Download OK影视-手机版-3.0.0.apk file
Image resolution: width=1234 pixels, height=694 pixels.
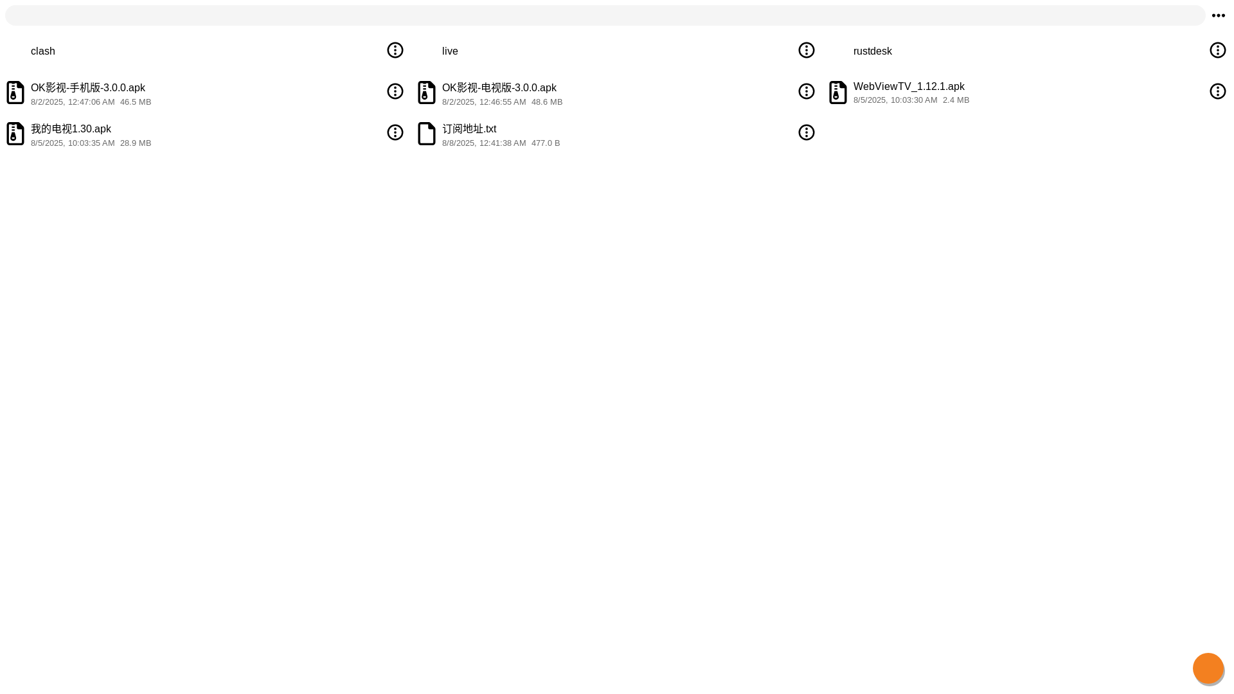pyautogui.click(x=88, y=88)
